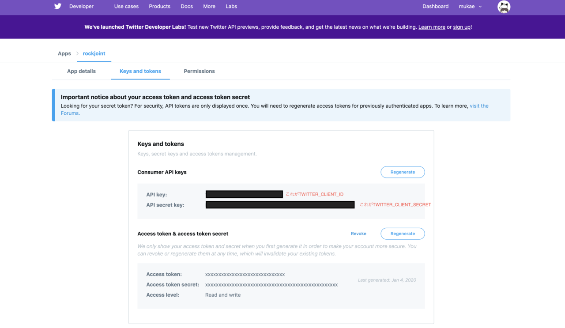Click the 'API key:' label
This screenshot has width=565, height=328.
(x=157, y=195)
